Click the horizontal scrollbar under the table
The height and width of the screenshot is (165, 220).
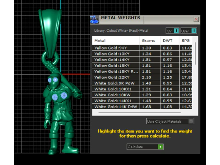point(140,113)
